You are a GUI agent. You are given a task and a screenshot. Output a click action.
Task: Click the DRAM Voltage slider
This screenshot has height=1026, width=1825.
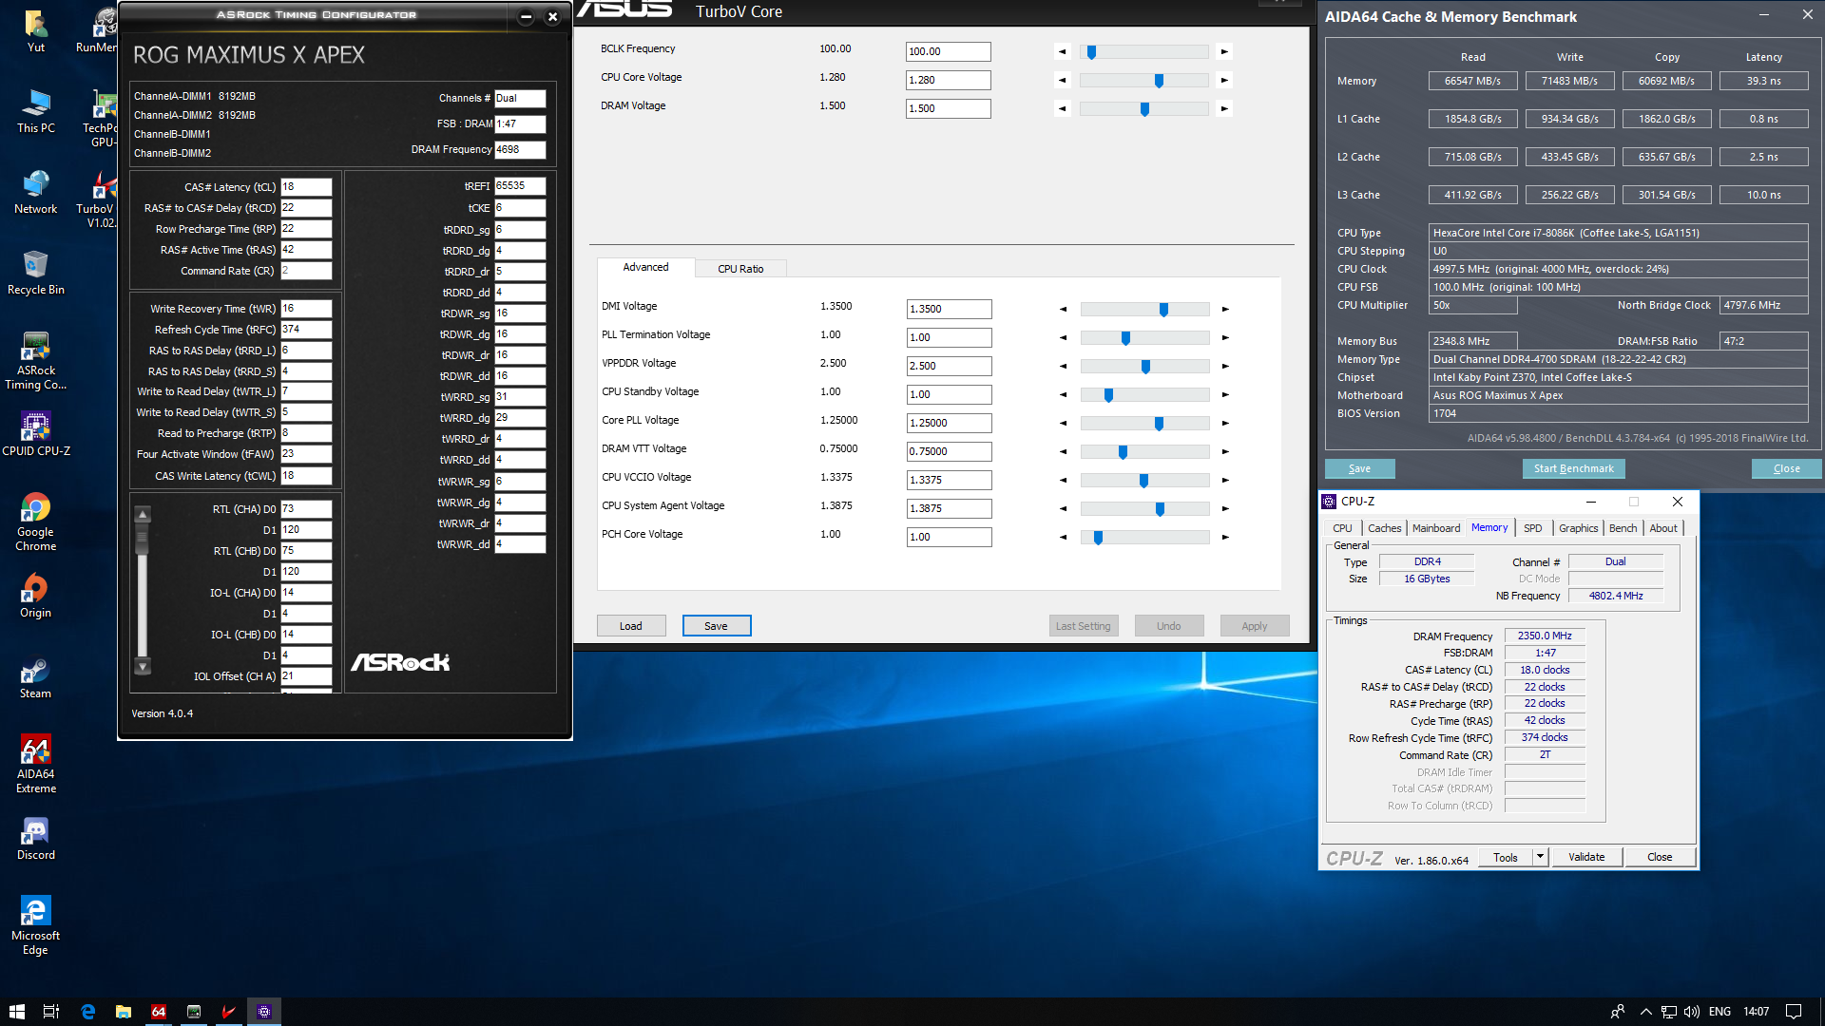coord(1144,109)
